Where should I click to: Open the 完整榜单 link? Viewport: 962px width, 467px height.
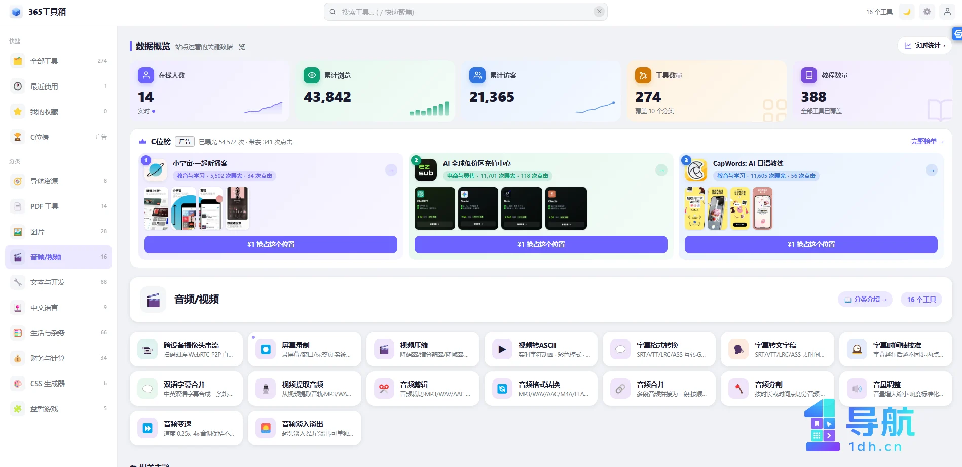pos(927,142)
